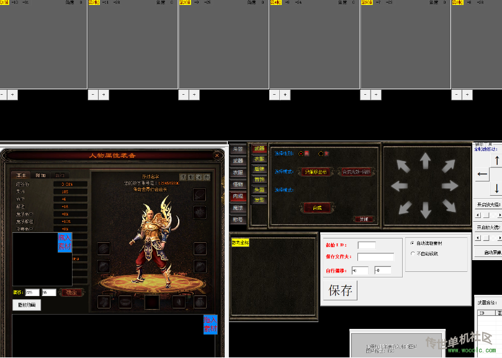502x358 pixels.
Task: Click the first 自行偏移 offset field
Action: [x=360, y=271]
